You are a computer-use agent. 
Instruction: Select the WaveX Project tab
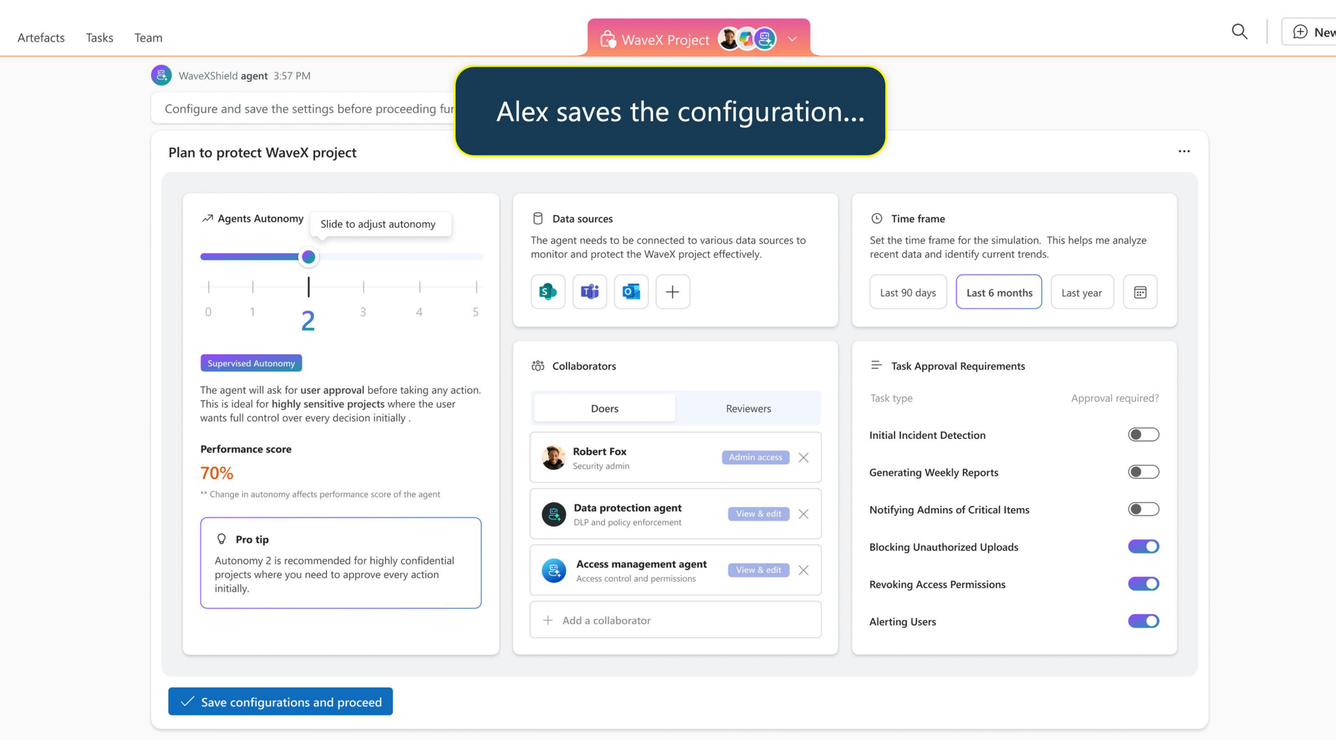pyautogui.click(x=699, y=38)
